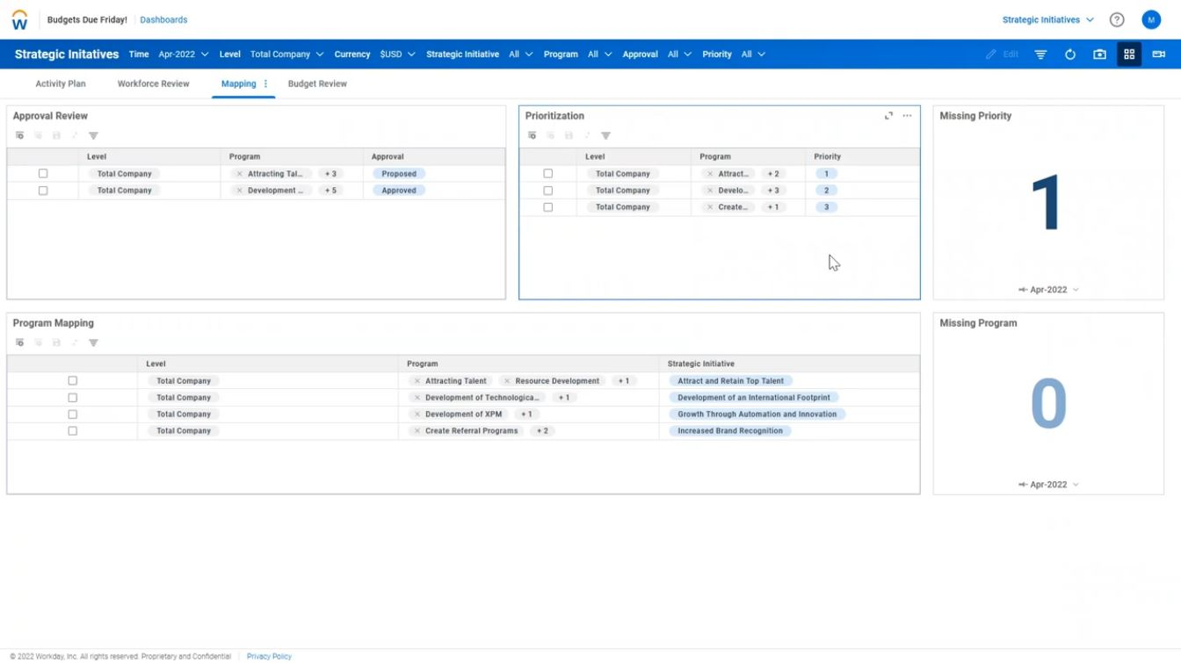Expand the Prioritization panel to full screen
Viewport: 1181px width, 663px height.
coord(888,115)
